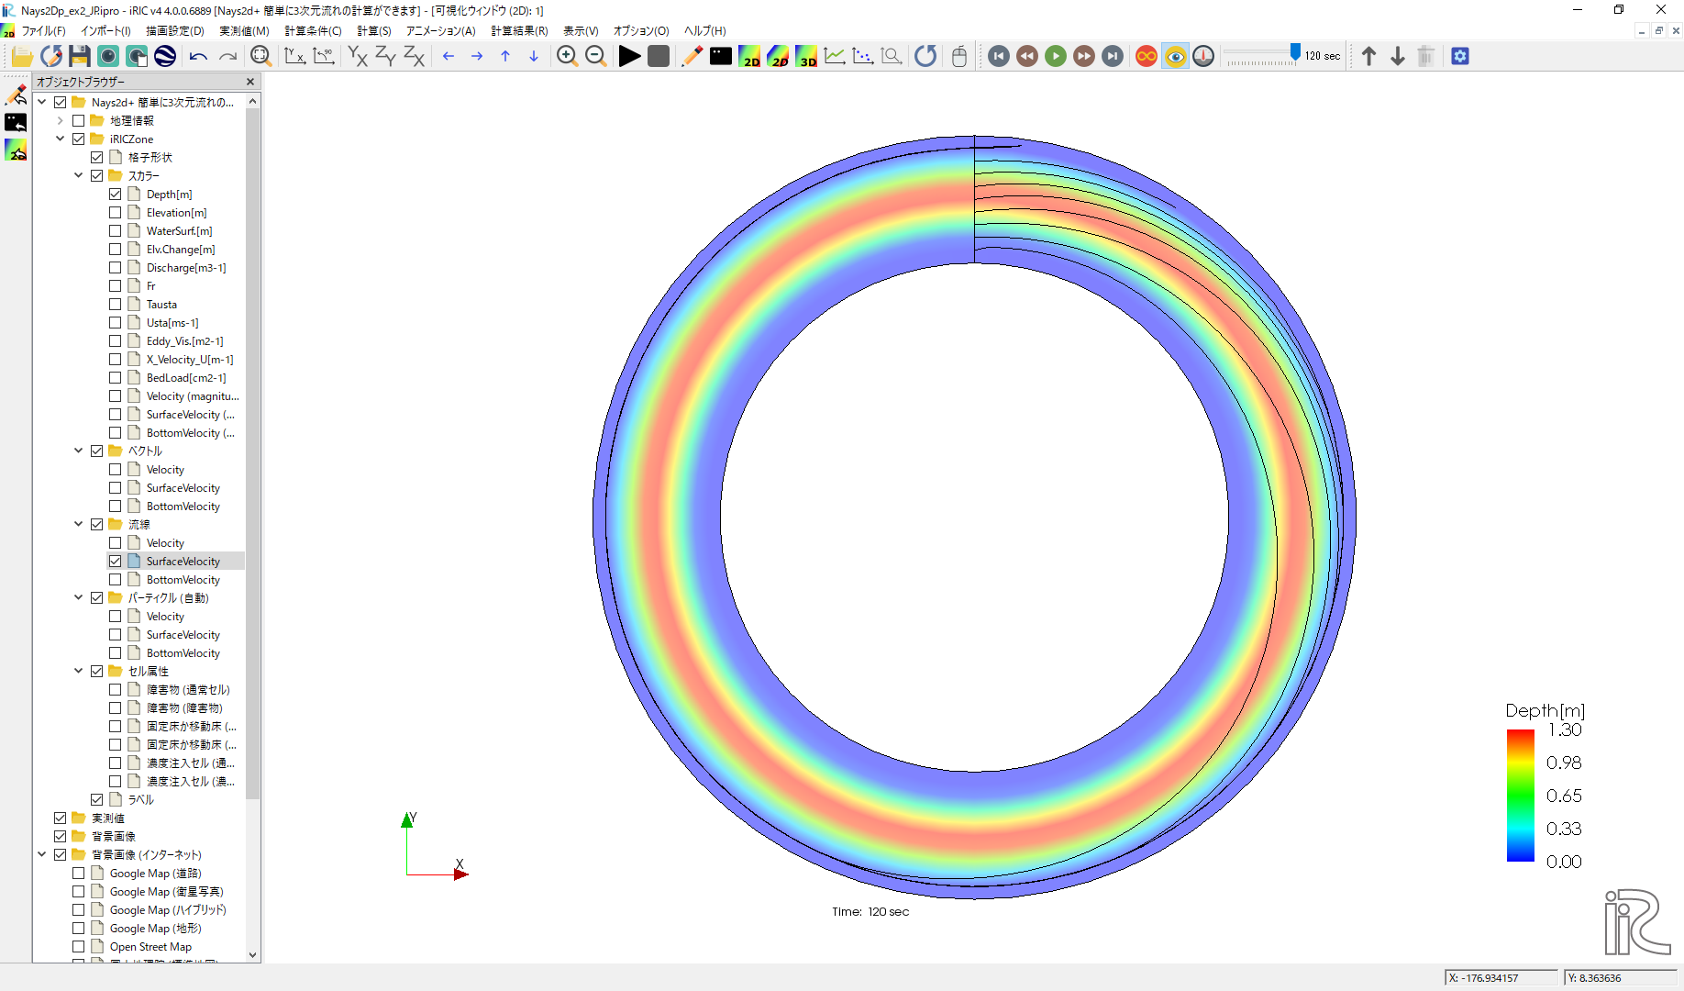Image resolution: width=1684 pixels, height=991 pixels.
Task: Click the save floppy disk icon
Action: [x=80, y=57]
